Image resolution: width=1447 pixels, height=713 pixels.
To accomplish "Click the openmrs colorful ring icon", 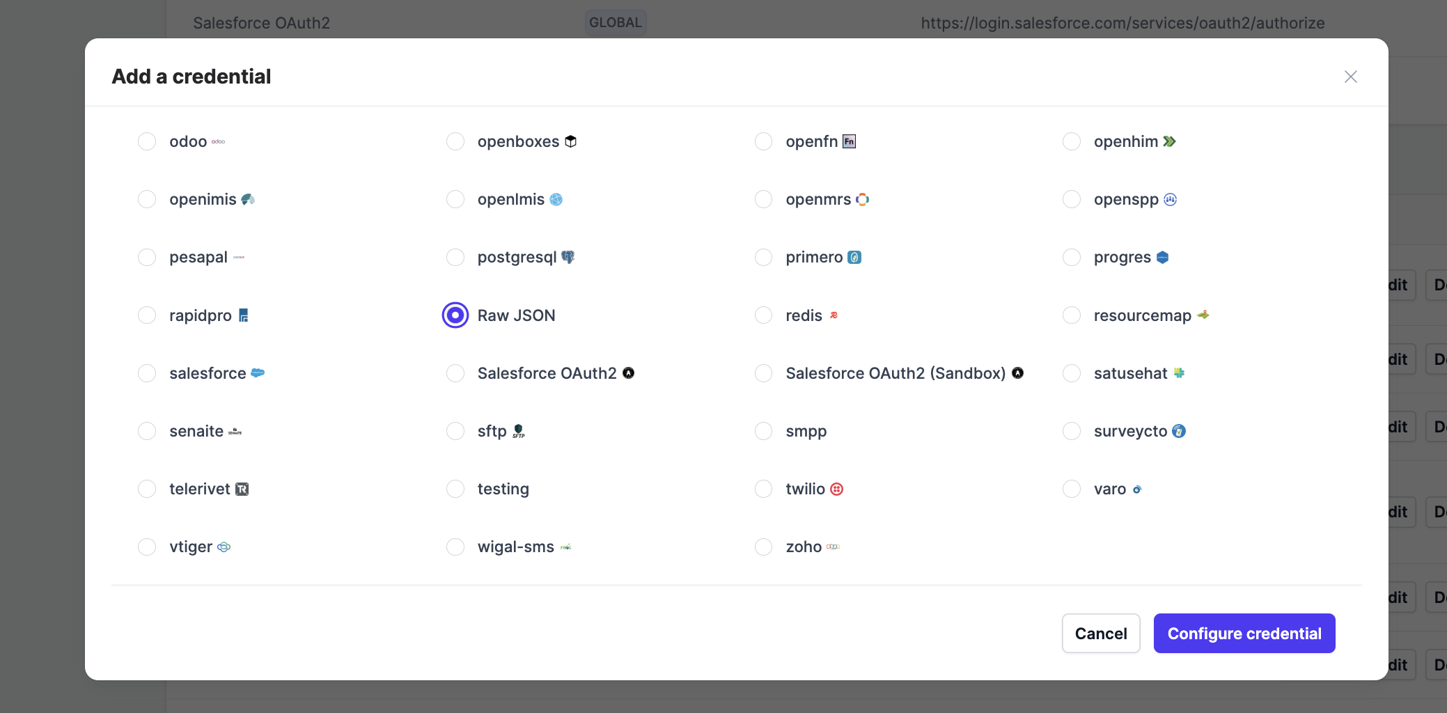I will tap(863, 199).
